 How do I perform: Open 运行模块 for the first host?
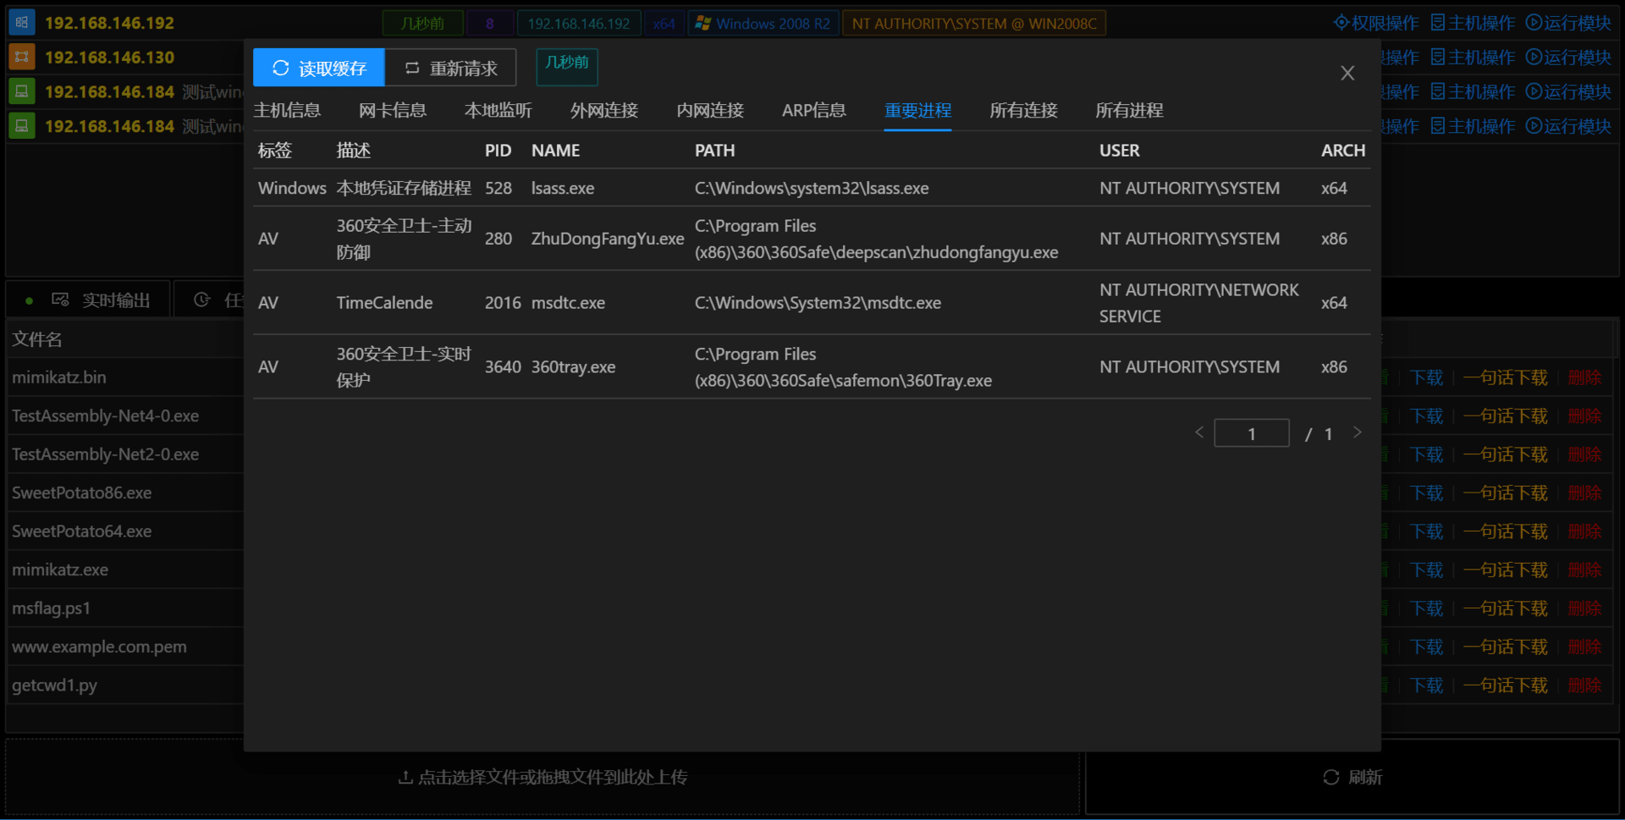pos(1568,23)
